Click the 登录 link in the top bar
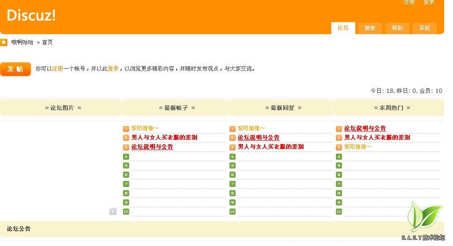 coord(428,2)
